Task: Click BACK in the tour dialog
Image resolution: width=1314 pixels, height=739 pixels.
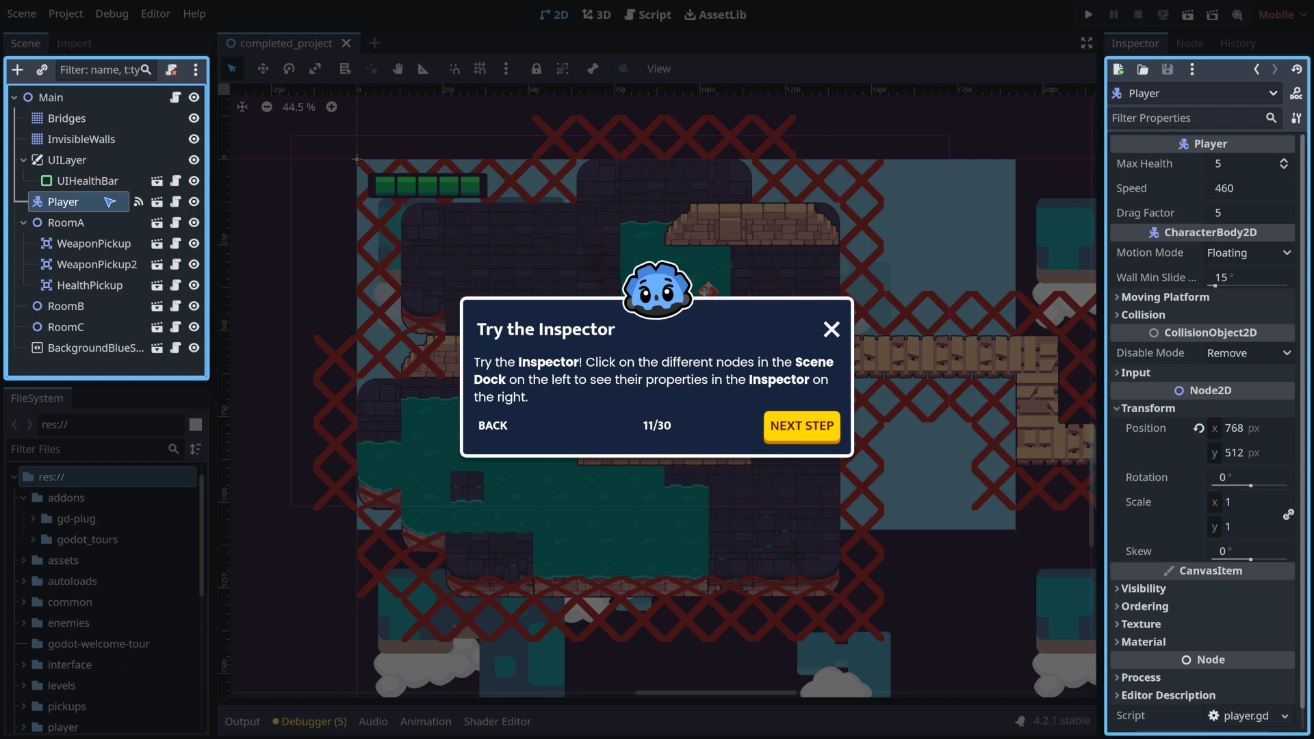Action: (x=493, y=426)
